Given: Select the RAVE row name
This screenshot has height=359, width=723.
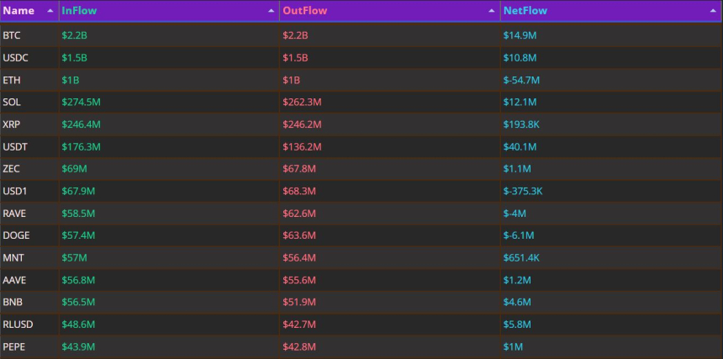Looking at the screenshot, I should pos(15,214).
